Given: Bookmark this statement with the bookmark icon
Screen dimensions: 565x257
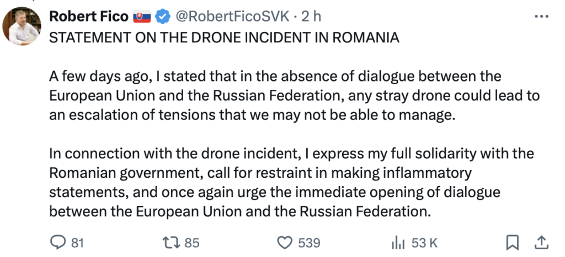Looking at the screenshot, I should click(x=512, y=243).
